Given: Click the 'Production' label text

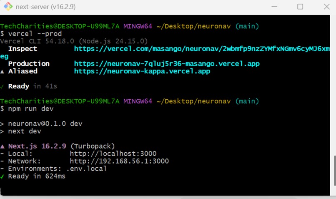Looking at the screenshot, I should point(29,64).
